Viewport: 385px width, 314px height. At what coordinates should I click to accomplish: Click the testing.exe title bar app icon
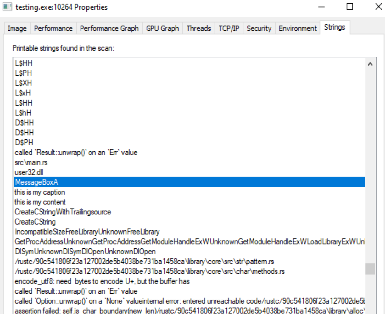pos(7,7)
